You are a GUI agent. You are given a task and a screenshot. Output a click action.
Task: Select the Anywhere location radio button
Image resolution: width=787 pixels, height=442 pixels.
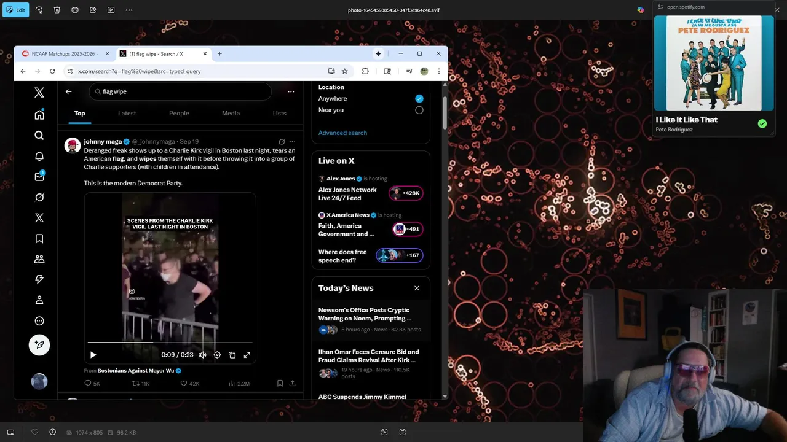pyautogui.click(x=419, y=98)
